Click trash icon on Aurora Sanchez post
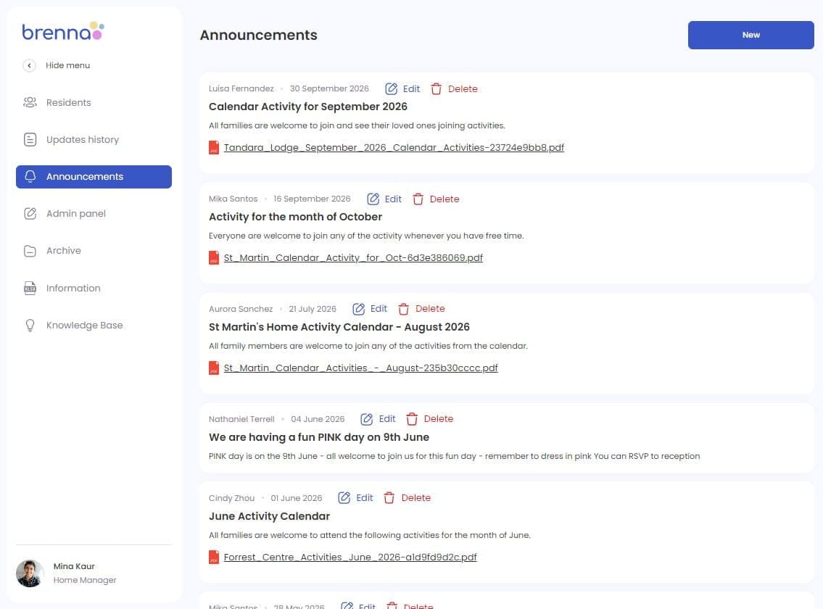 (x=404, y=309)
